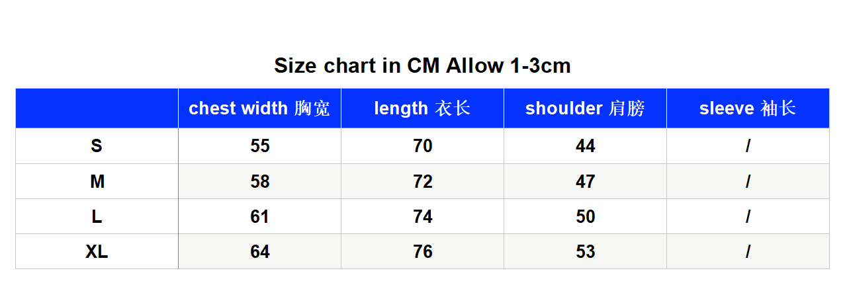Click shoulder value 44
The height and width of the screenshot is (285, 845).
[x=586, y=146]
